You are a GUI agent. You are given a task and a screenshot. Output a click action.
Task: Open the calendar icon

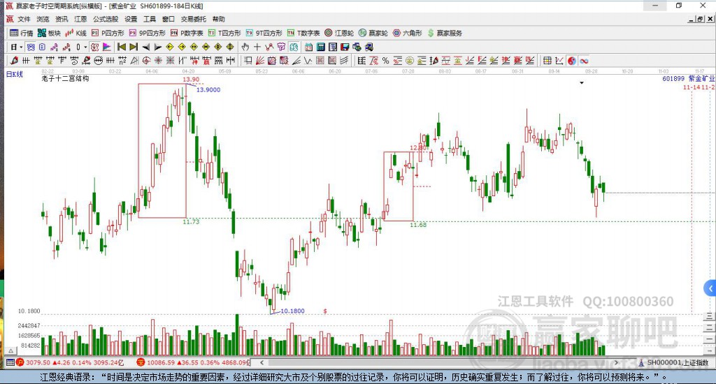click(308, 47)
